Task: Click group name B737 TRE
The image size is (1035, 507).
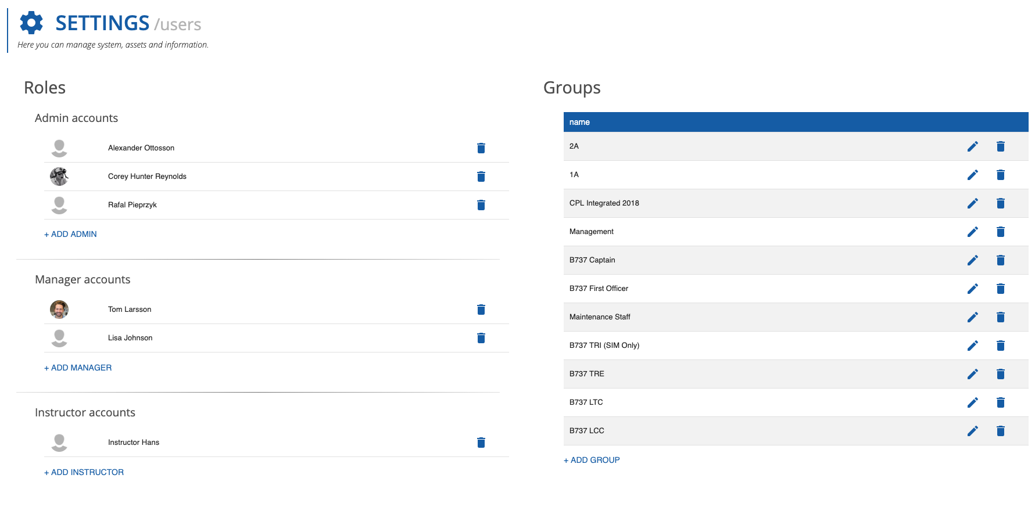Action: pyautogui.click(x=587, y=374)
